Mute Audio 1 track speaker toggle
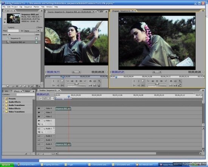Viewport: 208px width, 167px height. coord(39,129)
